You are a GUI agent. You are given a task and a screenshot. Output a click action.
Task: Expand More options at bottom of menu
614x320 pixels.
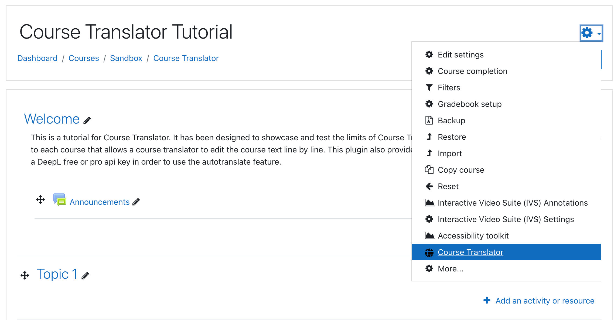[x=450, y=268]
